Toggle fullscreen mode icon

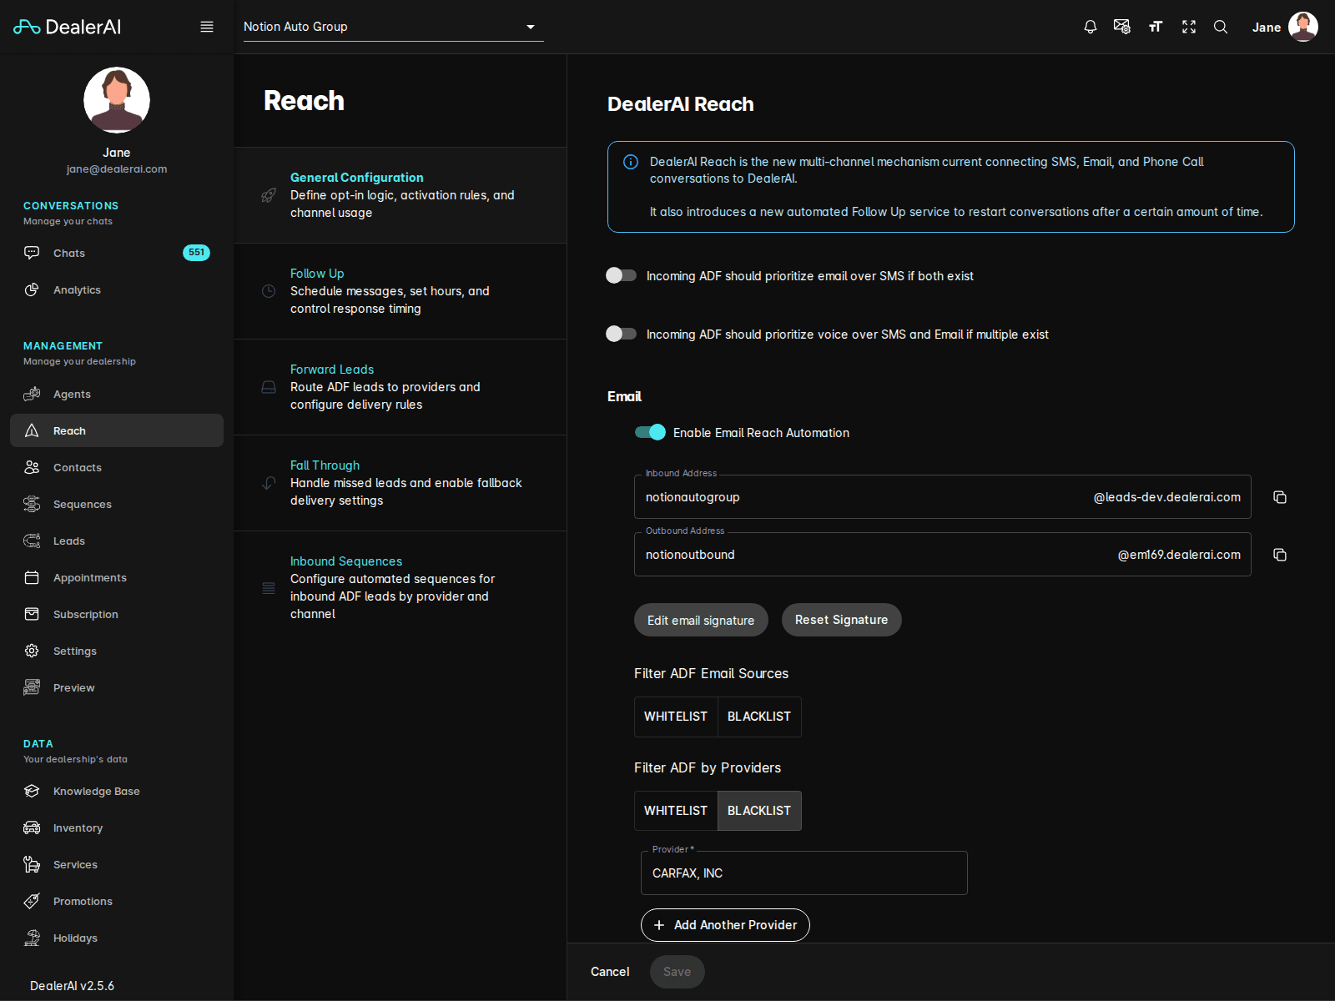[1189, 27]
